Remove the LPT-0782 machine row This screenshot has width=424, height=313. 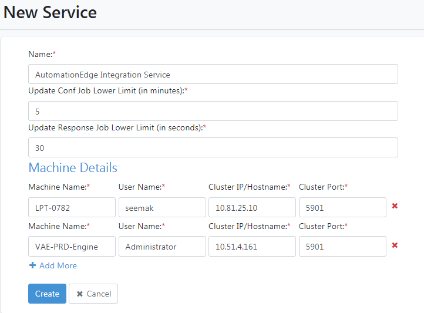click(x=395, y=206)
